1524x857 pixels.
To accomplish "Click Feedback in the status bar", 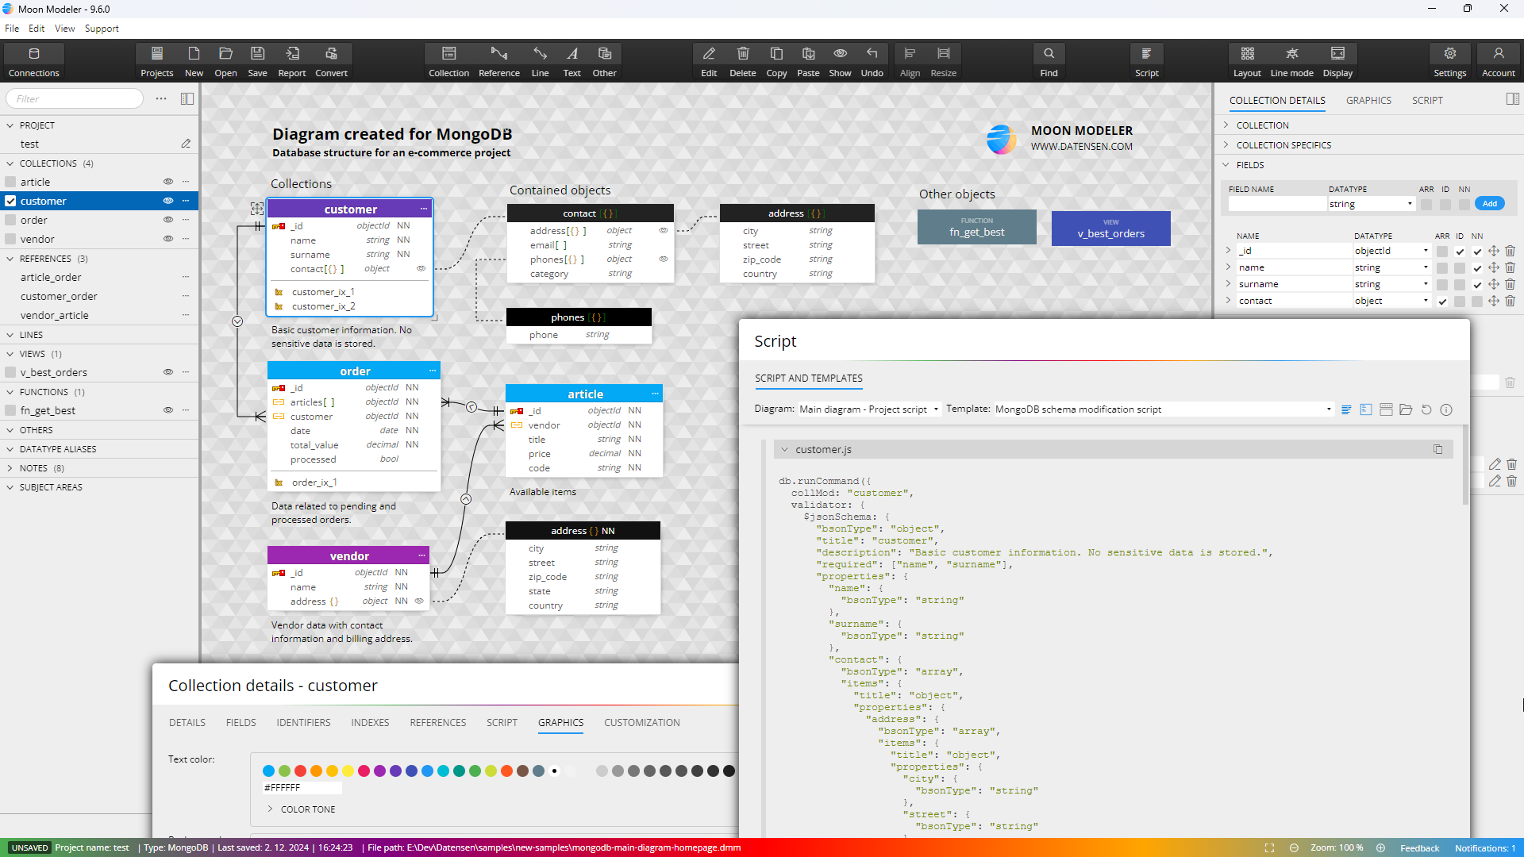I will (1419, 847).
